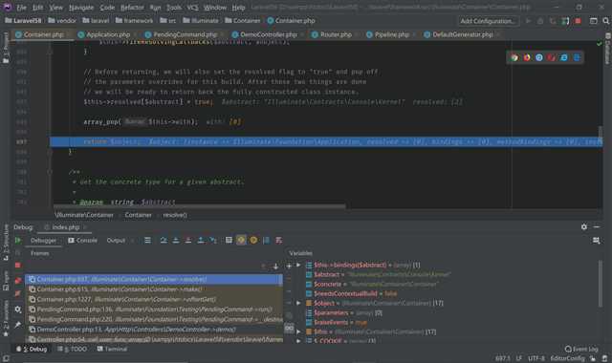The image size is (612, 363).
Task: Click Add Configuration button
Action: (x=488, y=21)
